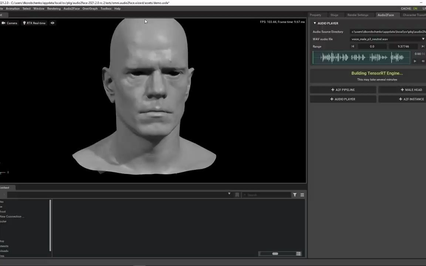Toggle viewport visibility eye icon
426x266 pixels.
[53, 23]
